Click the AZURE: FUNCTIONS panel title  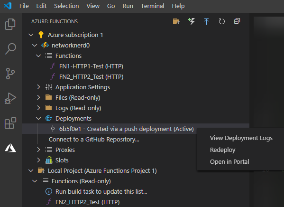[x=55, y=21]
